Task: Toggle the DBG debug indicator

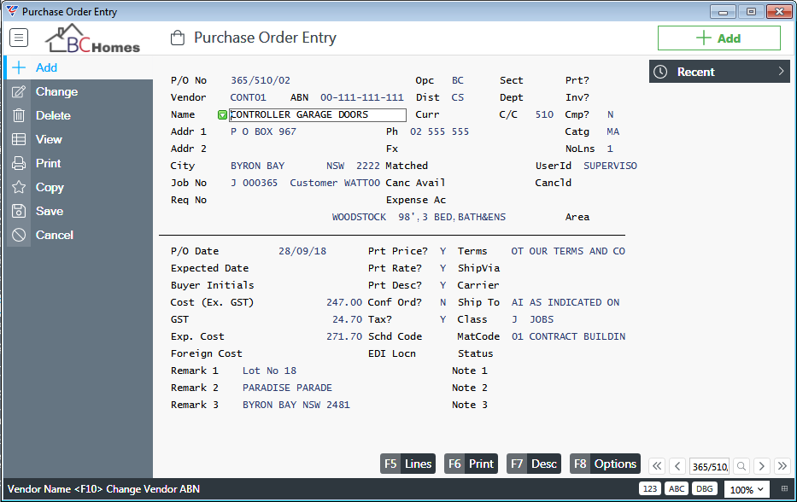Action: [705, 489]
